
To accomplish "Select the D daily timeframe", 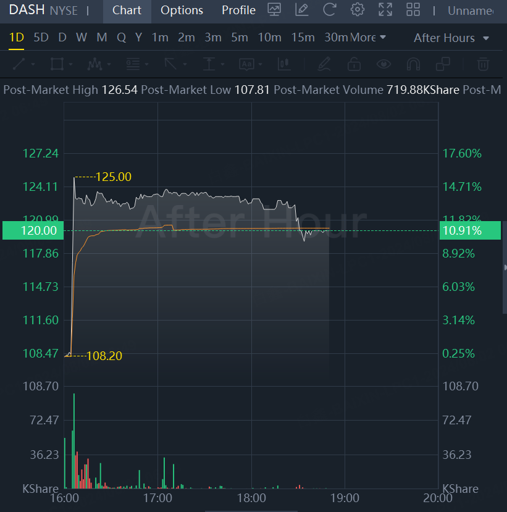I will click(62, 38).
